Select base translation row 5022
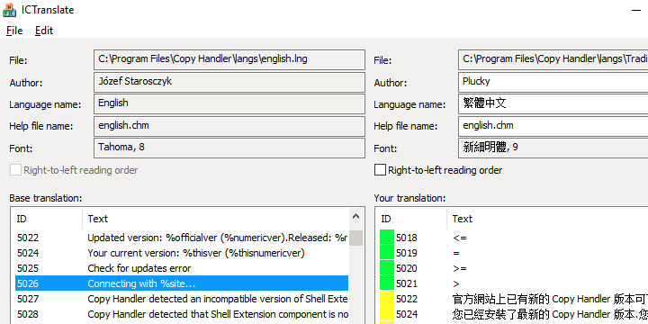This screenshot has width=648, height=324. (182, 238)
